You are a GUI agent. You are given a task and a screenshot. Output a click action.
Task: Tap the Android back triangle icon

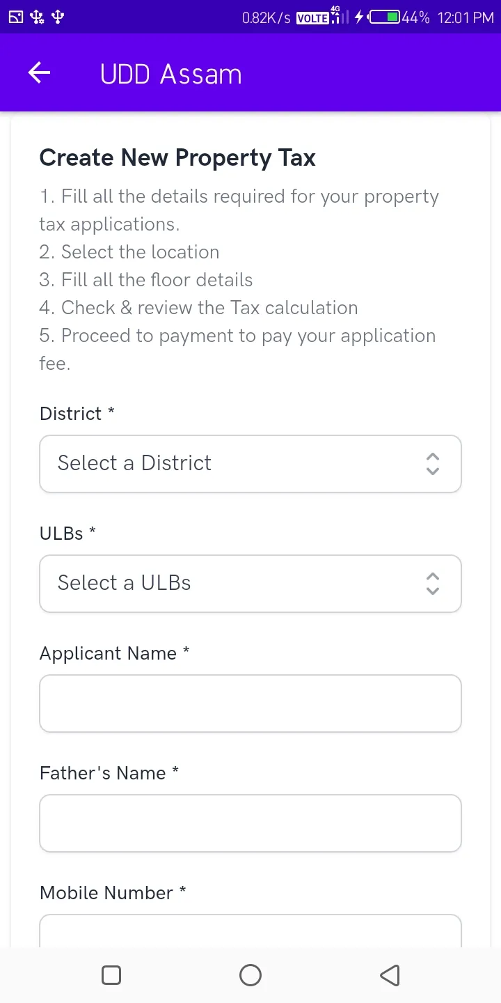coord(390,974)
